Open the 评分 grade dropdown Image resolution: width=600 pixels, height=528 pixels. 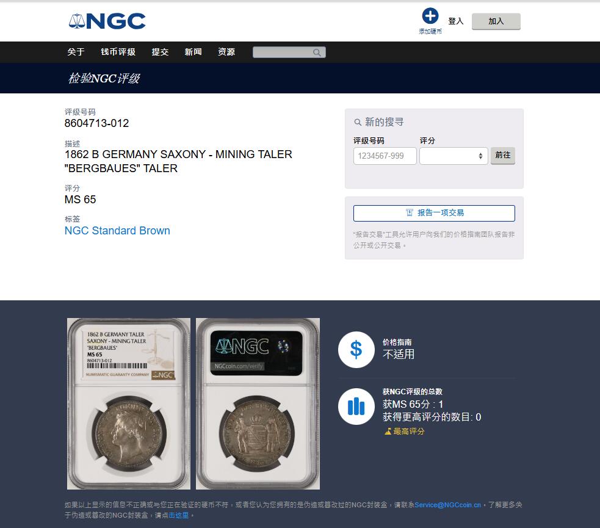[x=454, y=156]
